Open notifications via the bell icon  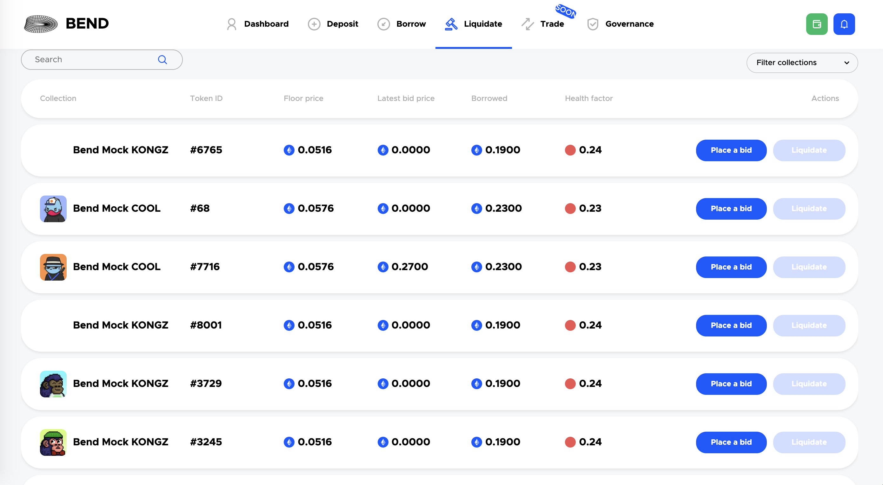point(844,24)
